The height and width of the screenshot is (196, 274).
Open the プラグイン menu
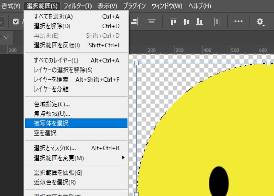point(134,6)
